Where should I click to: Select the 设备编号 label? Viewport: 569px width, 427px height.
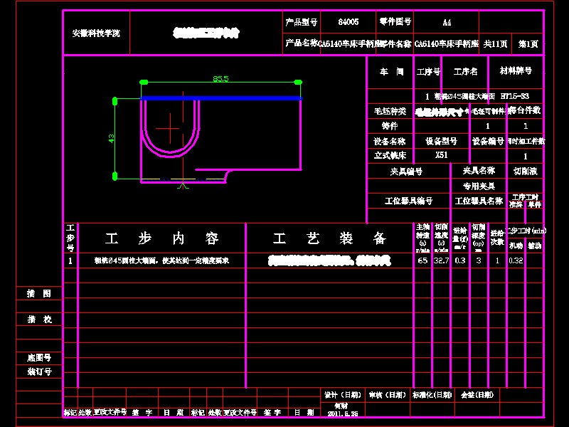(x=488, y=141)
